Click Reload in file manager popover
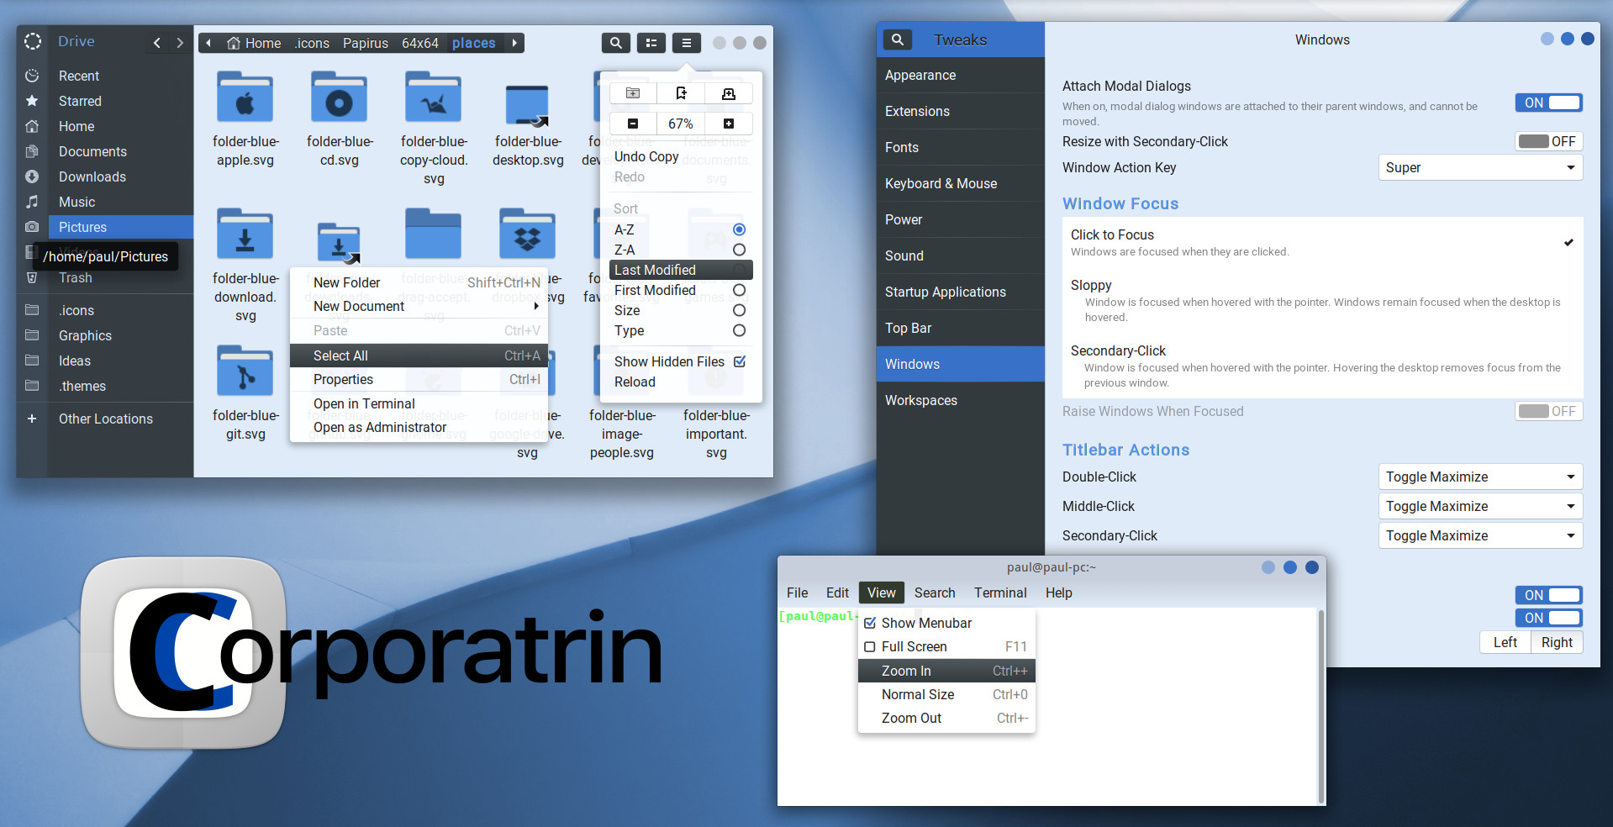 [x=681, y=382]
